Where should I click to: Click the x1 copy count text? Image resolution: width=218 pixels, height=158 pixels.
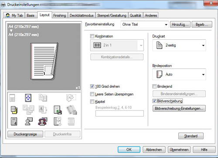[78, 88]
